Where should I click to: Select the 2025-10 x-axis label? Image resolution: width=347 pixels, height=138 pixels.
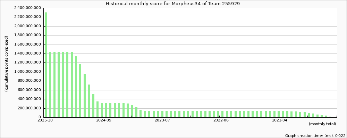coord(45,120)
